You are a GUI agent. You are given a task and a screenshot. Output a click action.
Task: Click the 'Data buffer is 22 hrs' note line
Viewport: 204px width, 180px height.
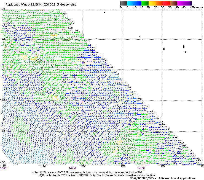97,175
